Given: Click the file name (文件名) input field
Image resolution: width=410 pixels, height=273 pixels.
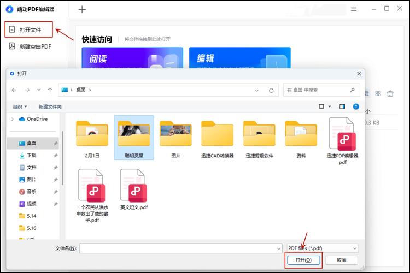Looking at the screenshot, I should 178,248.
